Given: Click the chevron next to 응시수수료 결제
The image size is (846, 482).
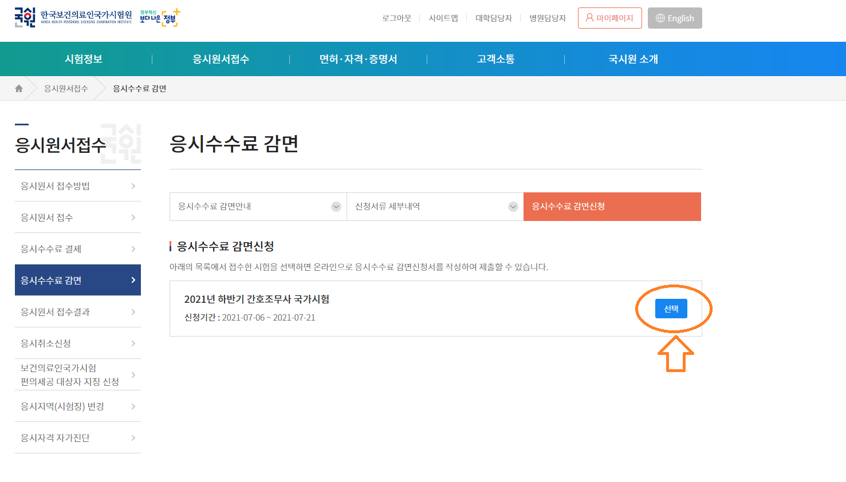Looking at the screenshot, I should pos(133,249).
